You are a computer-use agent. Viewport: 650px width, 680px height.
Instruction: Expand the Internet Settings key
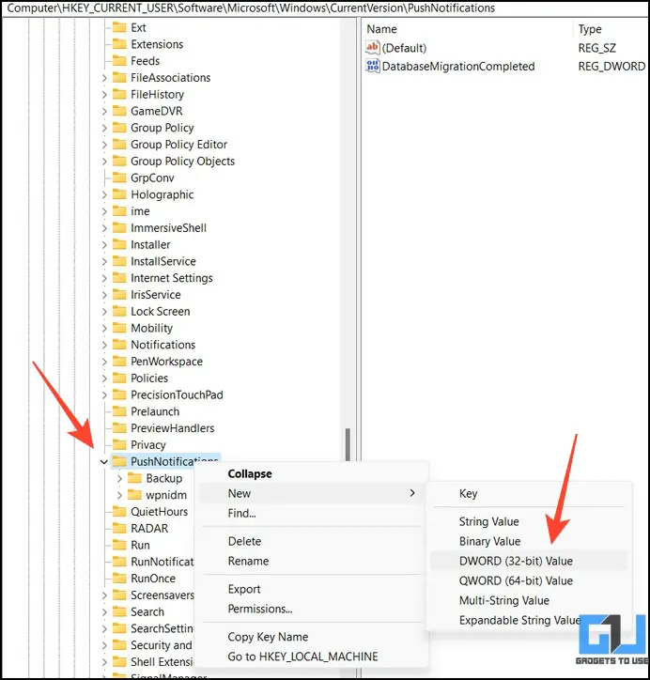(104, 278)
